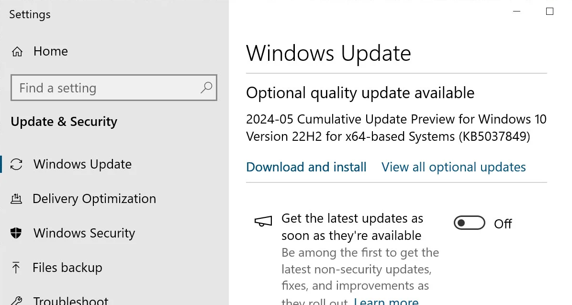Enable the Get the latest updates toggle
This screenshot has width=572, height=305.
[469, 223]
